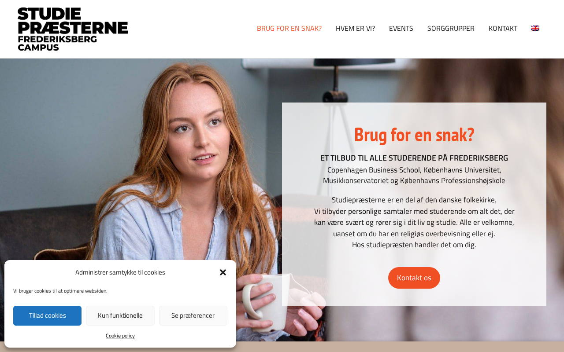
Task: Select Kontakt in the navigation bar
Action: click(503, 28)
